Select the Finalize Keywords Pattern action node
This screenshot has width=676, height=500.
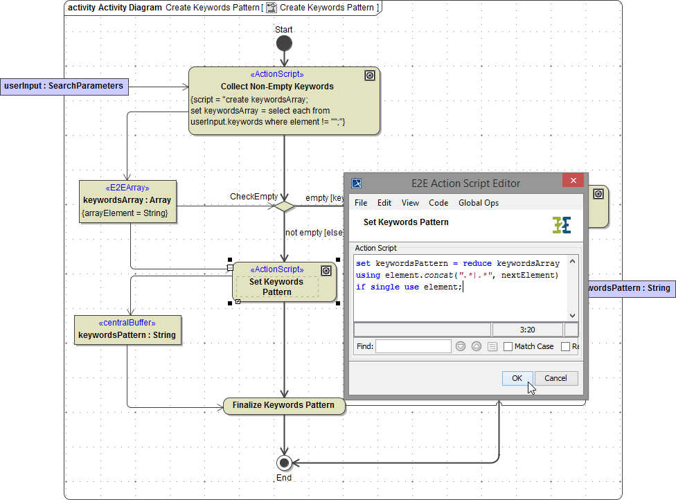pyautogui.click(x=284, y=407)
